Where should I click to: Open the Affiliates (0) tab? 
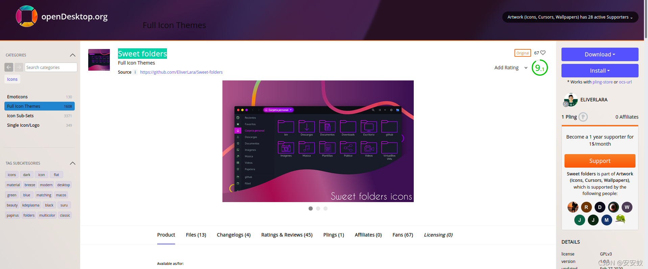(368, 235)
